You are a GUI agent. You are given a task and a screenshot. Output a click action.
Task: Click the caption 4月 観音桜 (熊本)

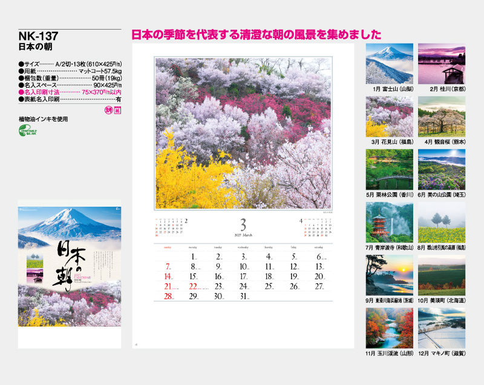point(445,142)
